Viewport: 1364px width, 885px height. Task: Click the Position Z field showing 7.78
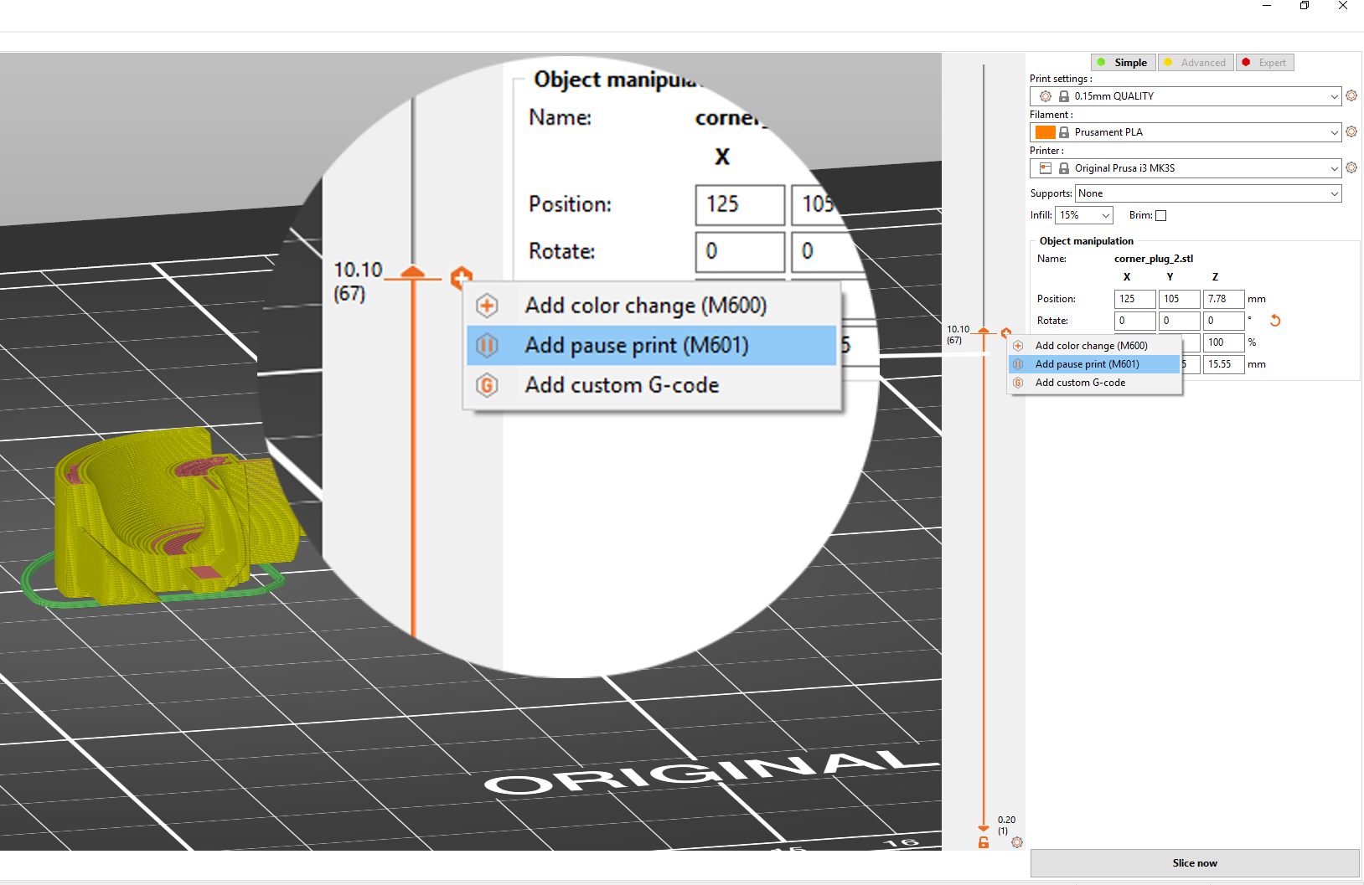click(1222, 299)
